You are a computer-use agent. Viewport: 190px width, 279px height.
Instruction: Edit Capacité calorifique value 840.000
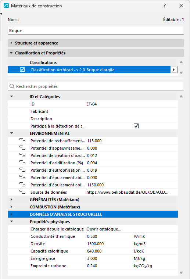coord(94,251)
